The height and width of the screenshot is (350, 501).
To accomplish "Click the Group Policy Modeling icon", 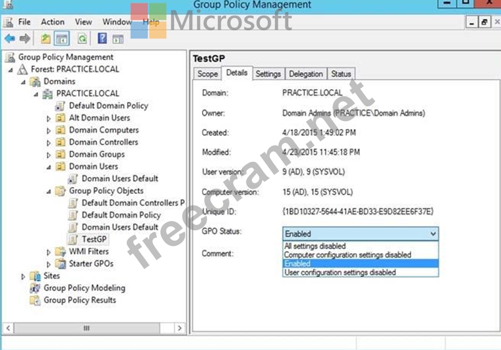I will click(35, 288).
